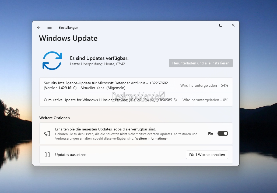Image resolution: width=277 pixels, height=193 pixels.
Task: Open the hamburger navigation menu
Action: pos(50,27)
